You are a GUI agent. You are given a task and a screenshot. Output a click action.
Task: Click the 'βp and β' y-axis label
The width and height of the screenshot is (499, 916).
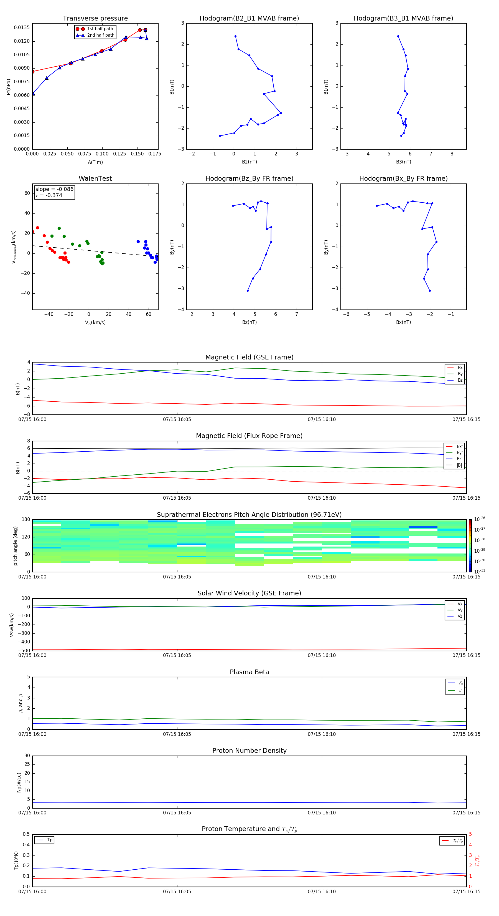click(x=21, y=703)
